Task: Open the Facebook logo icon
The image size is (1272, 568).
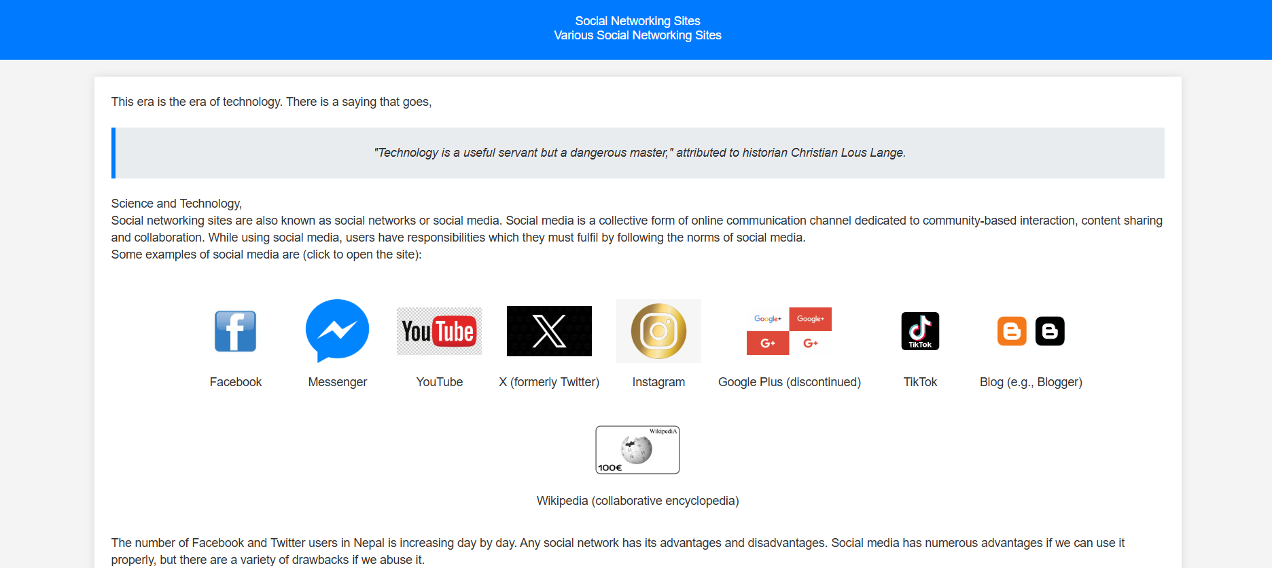Action: [235, 331]
